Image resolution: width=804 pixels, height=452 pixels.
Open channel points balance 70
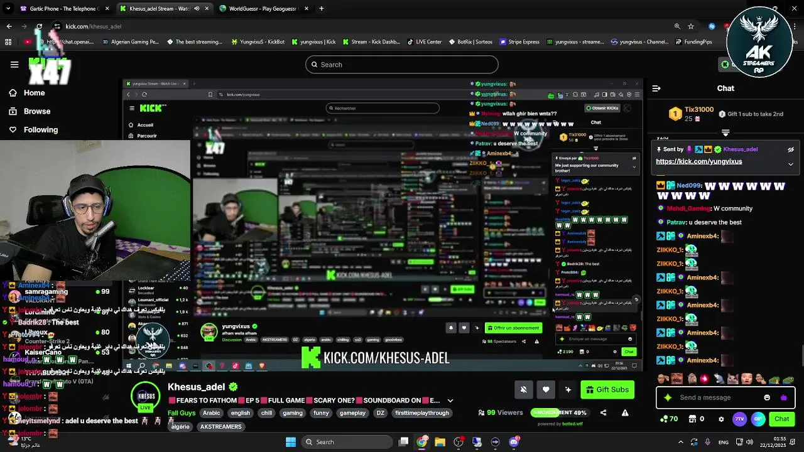click(x=668, y=419)
